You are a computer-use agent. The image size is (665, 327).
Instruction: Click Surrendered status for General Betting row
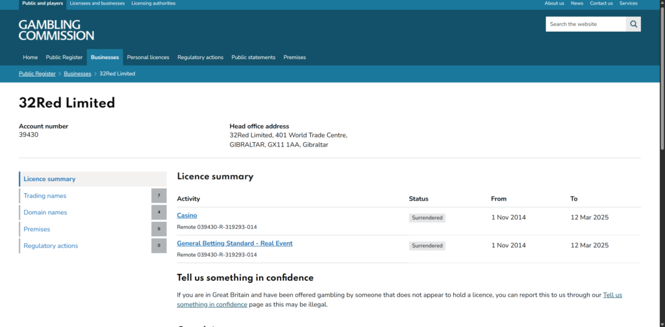427,246
